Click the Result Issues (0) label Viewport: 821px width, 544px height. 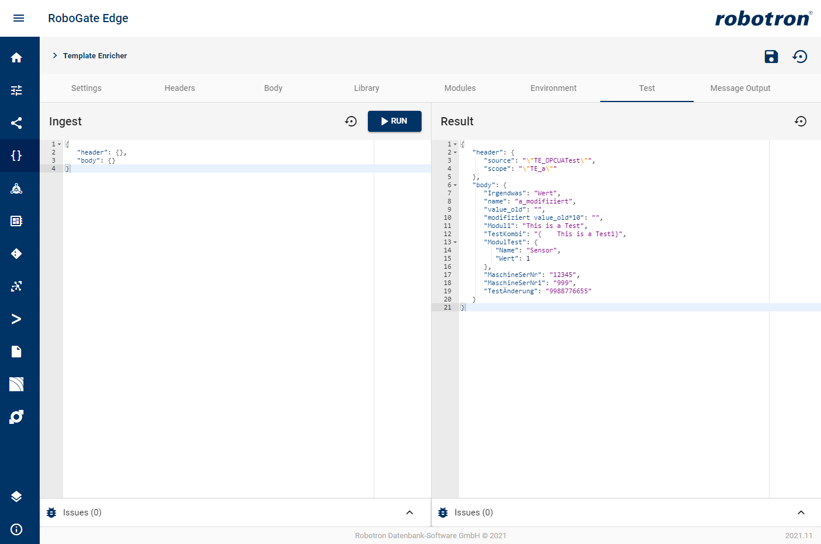(x=474, y=513)
